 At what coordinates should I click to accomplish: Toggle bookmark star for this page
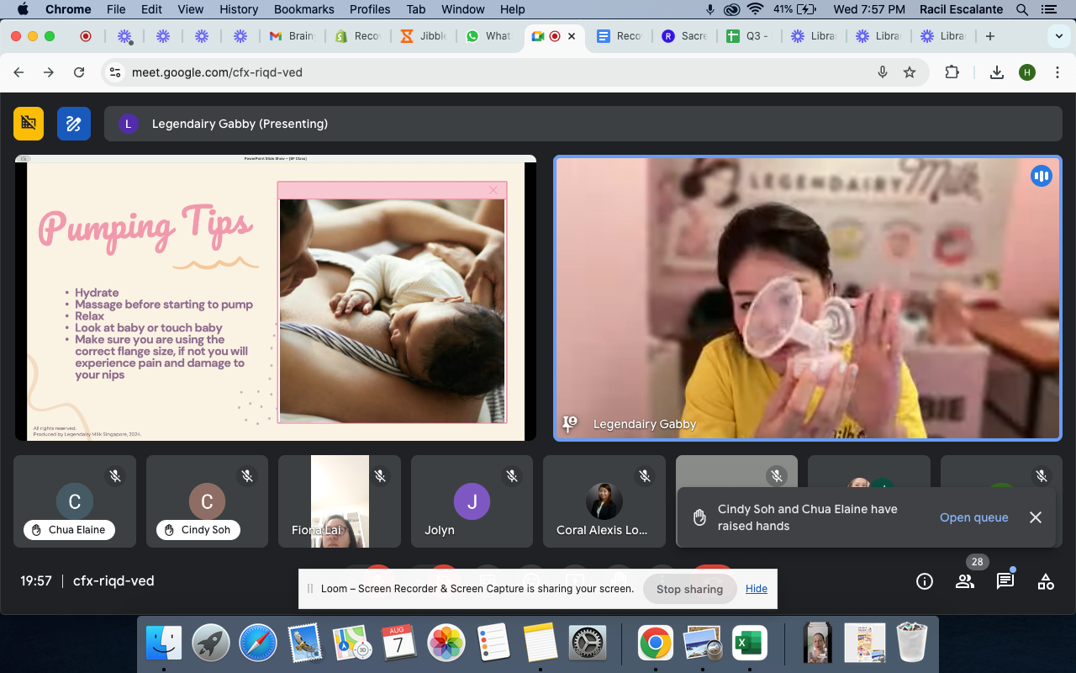coord(910,72)
